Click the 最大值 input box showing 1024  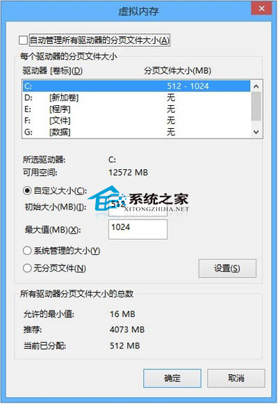tap(138, 229)
